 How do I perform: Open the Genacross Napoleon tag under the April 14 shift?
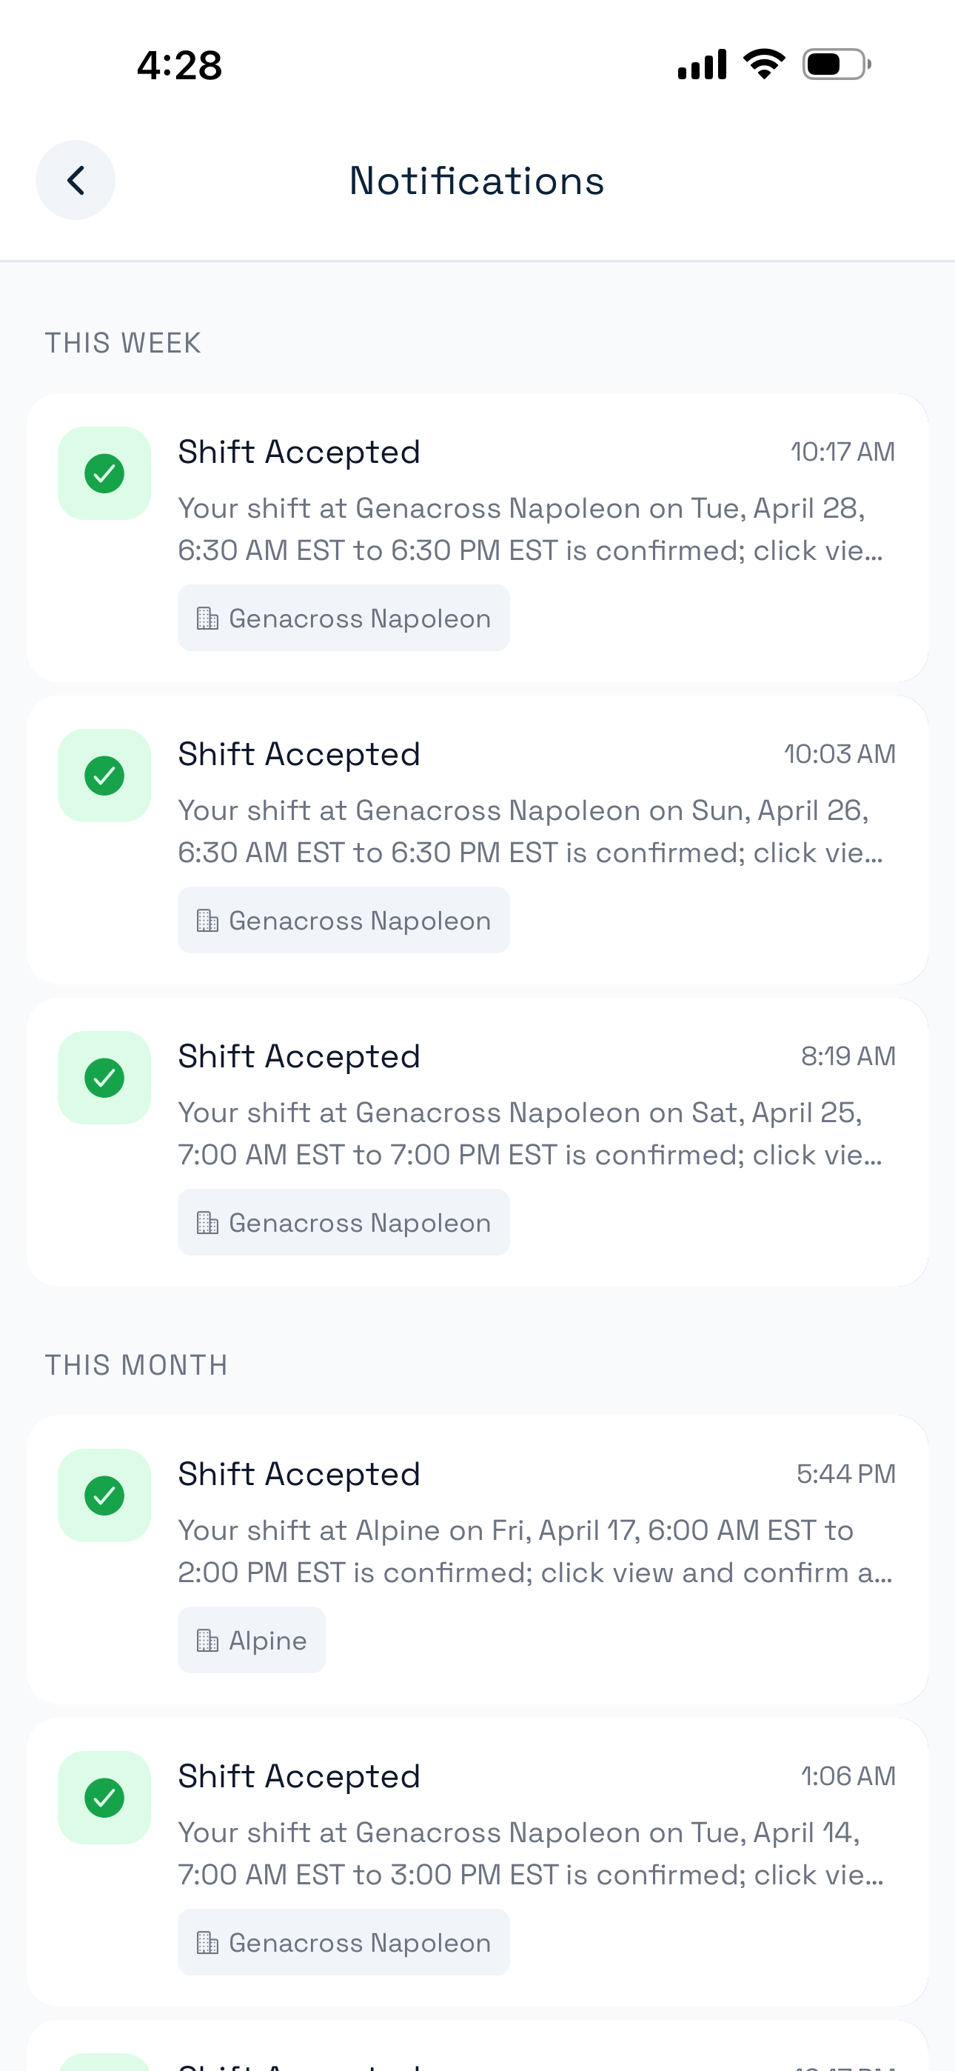(x=344, y=1943)
